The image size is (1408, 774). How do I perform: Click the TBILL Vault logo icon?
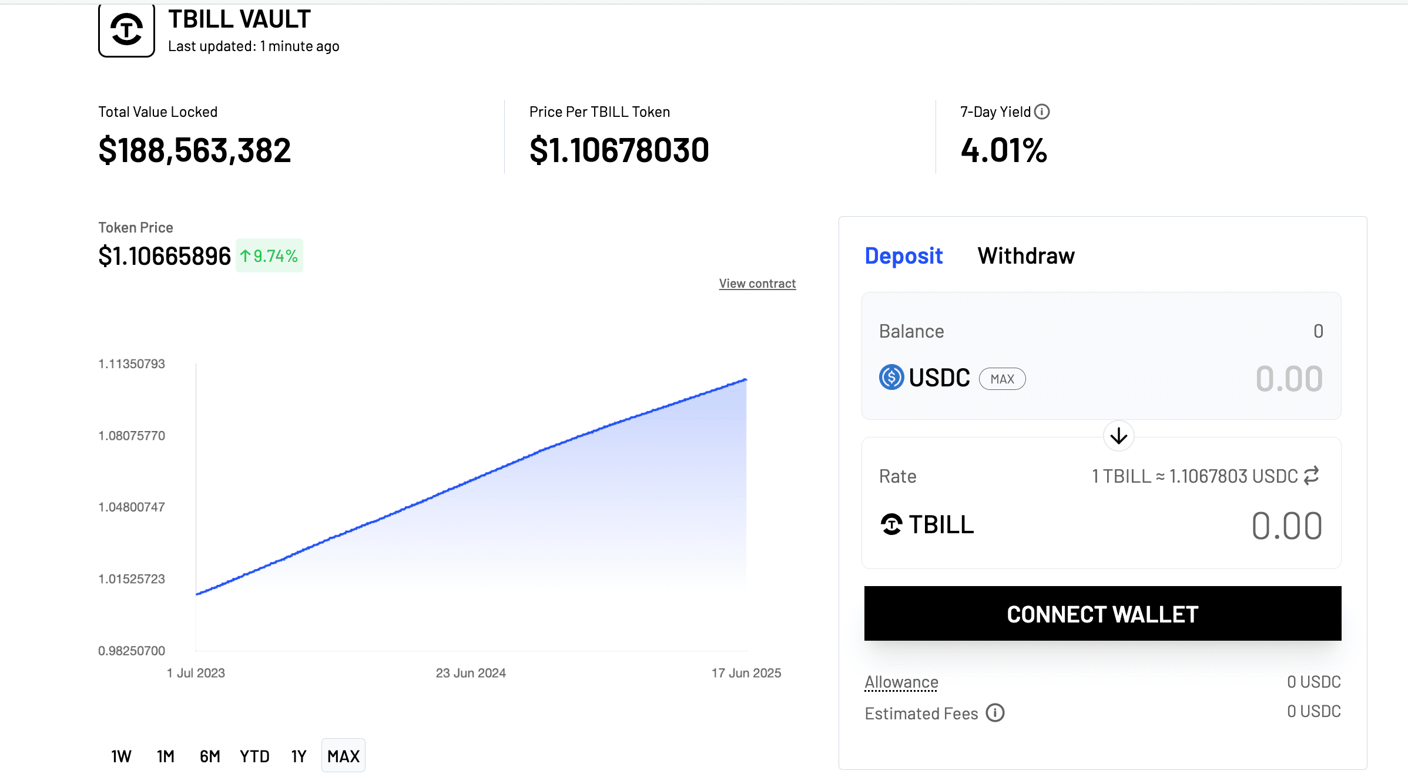[126, 30]
